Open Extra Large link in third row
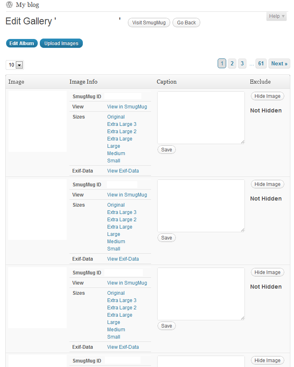Image resolution: width=294 pixels, height=367 pixels. coord(120,315)
